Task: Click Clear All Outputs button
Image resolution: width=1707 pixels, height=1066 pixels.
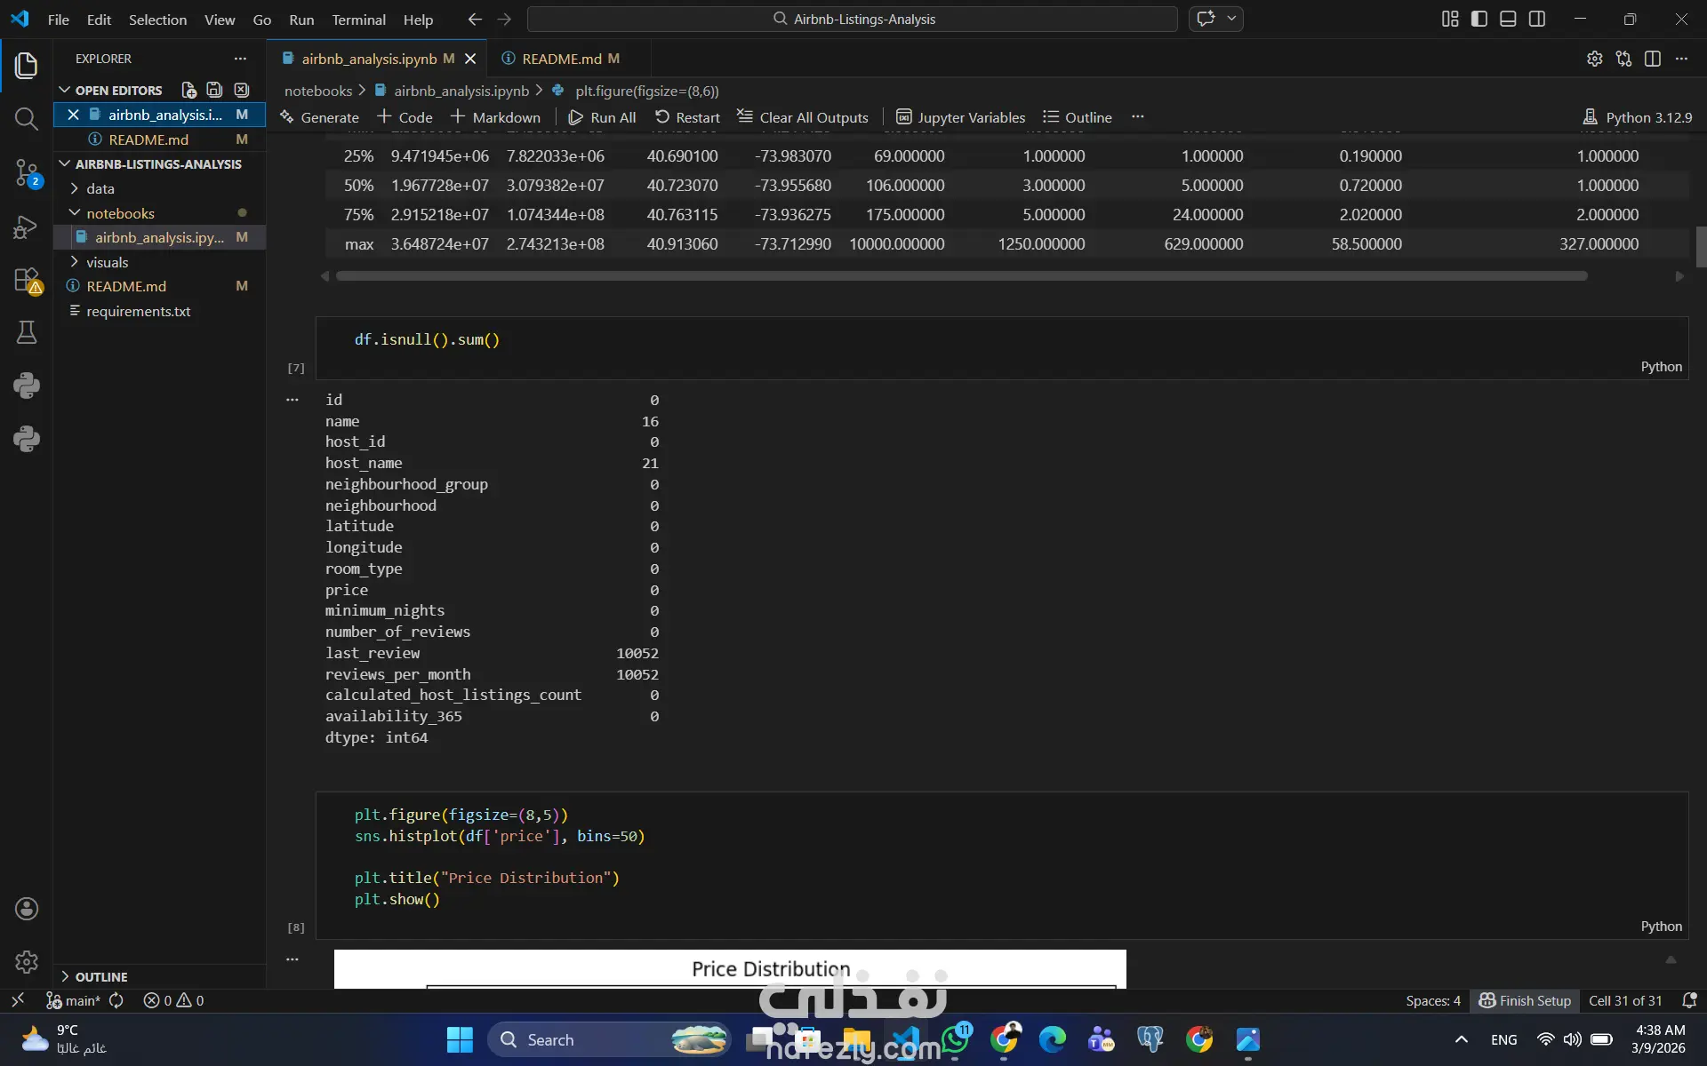Action: click(x=803, y=117)
